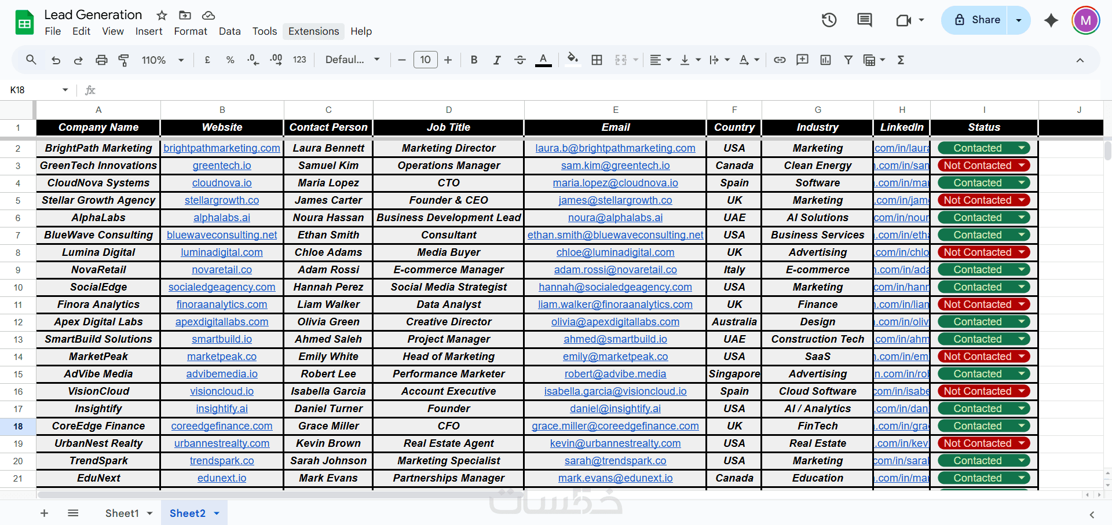Open the Data menu

[x=230, y=31]
